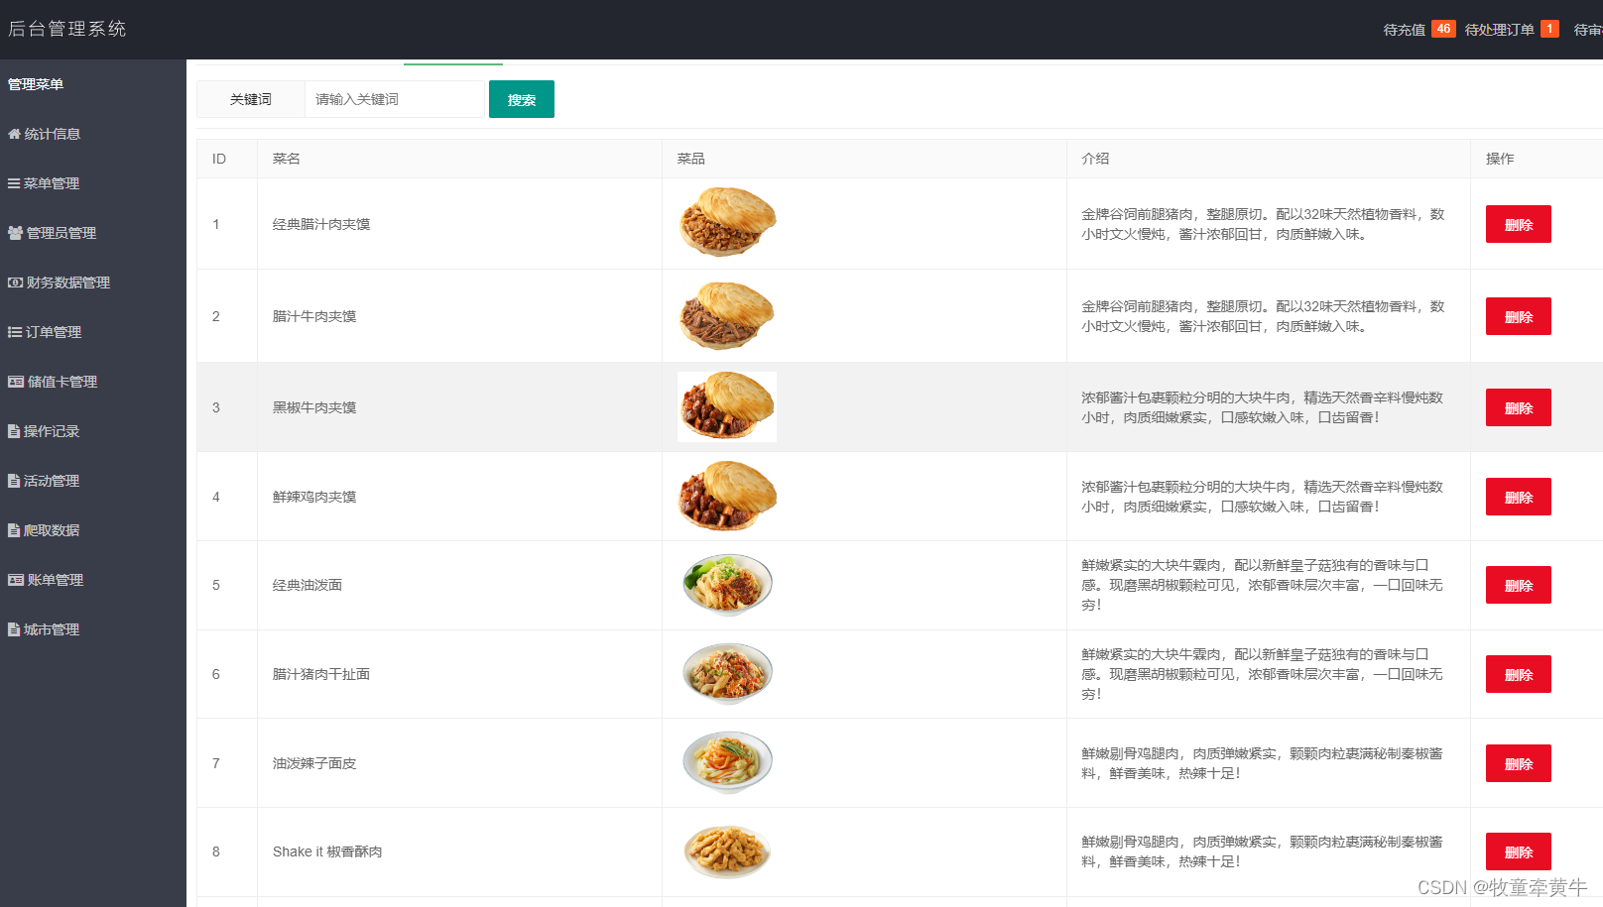Screen dimensions: 1603x907
Task: Click the list icon beside 订单管理
Action: [x=15, y=332]
